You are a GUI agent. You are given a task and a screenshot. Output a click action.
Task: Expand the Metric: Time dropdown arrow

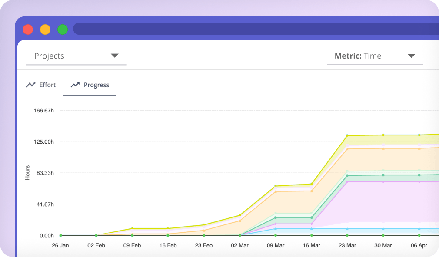[x=411, y=56]
